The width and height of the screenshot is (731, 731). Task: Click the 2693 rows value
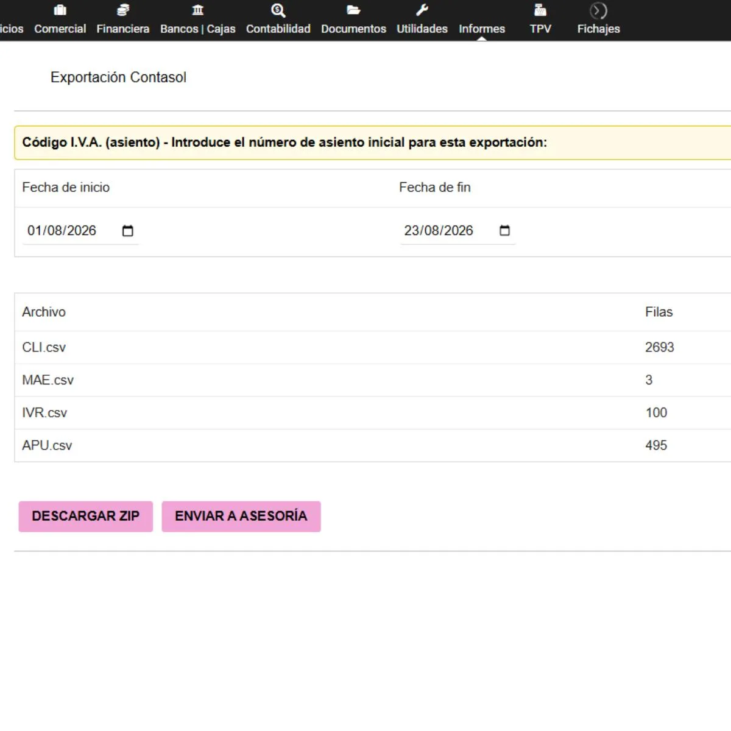click(660, 347)
